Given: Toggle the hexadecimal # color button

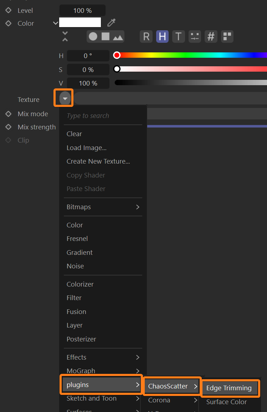Looking at the screenshot, I should pyautogui.click(x=211, y=36).
